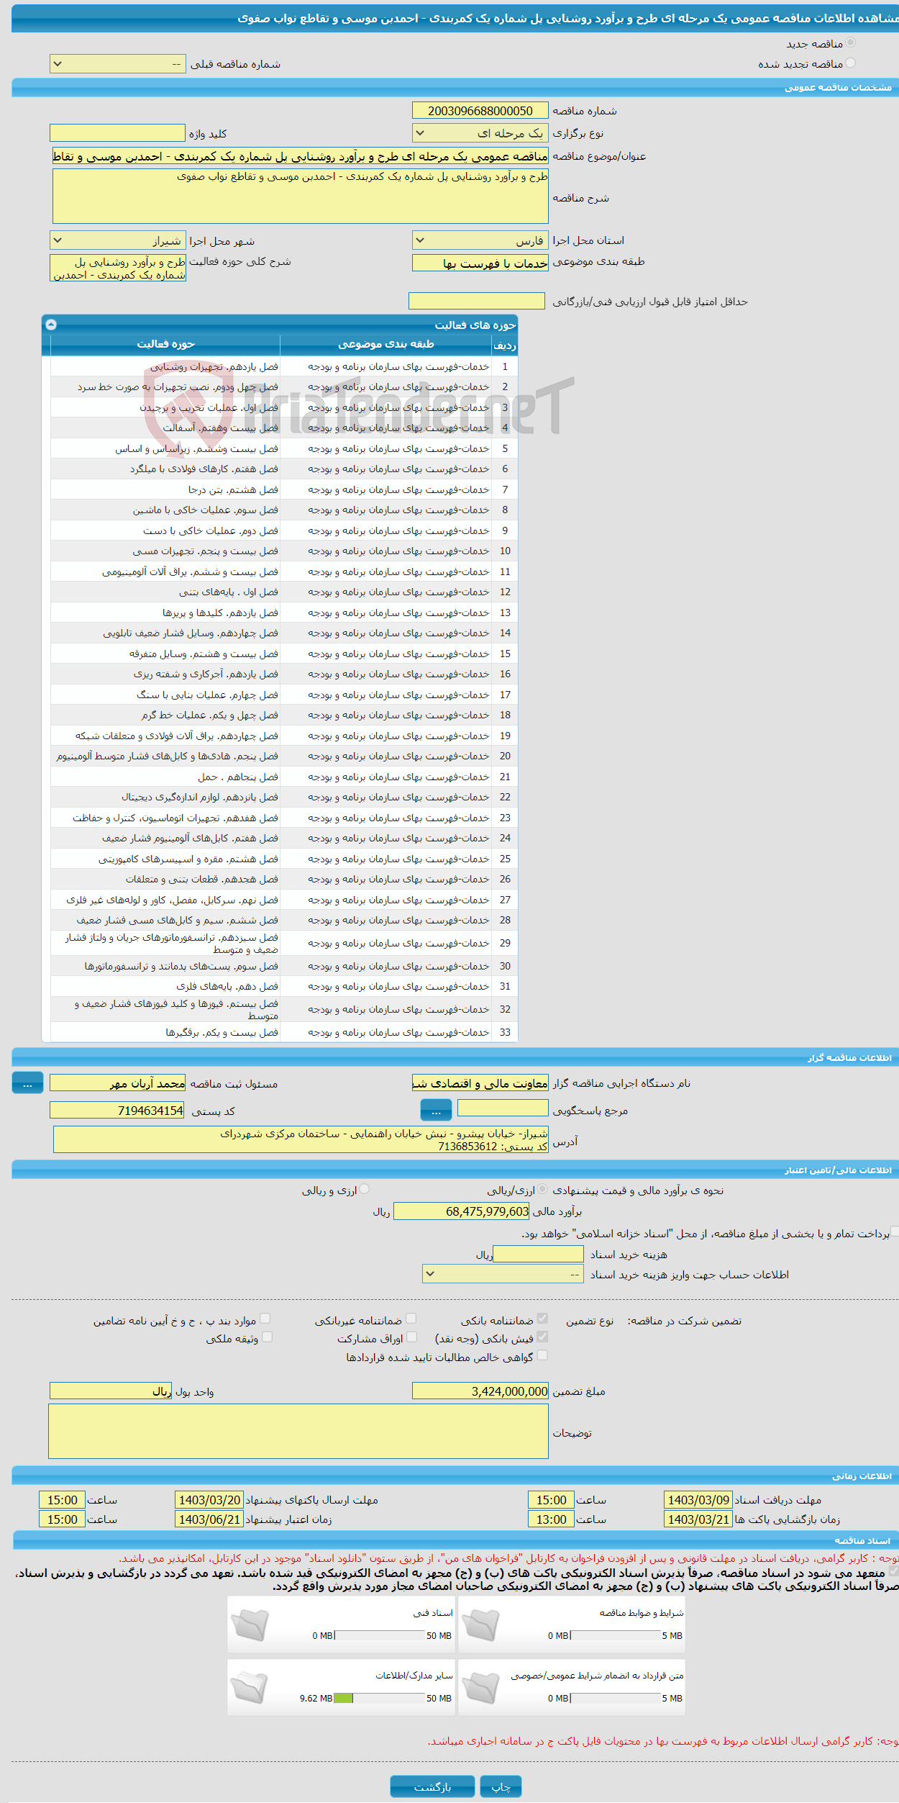899x1803 pixels.
Task: Click the ellipsis button next to مرجع پاسخگویی
Action: pyautogui.click(x=436, y=1111)
